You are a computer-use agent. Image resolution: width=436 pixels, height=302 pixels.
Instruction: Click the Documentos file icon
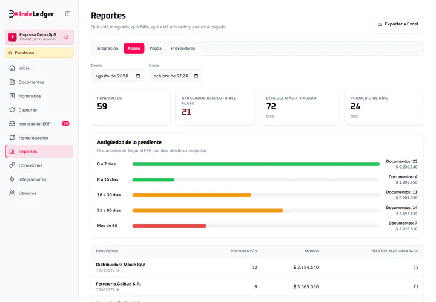tap(12, 82)
